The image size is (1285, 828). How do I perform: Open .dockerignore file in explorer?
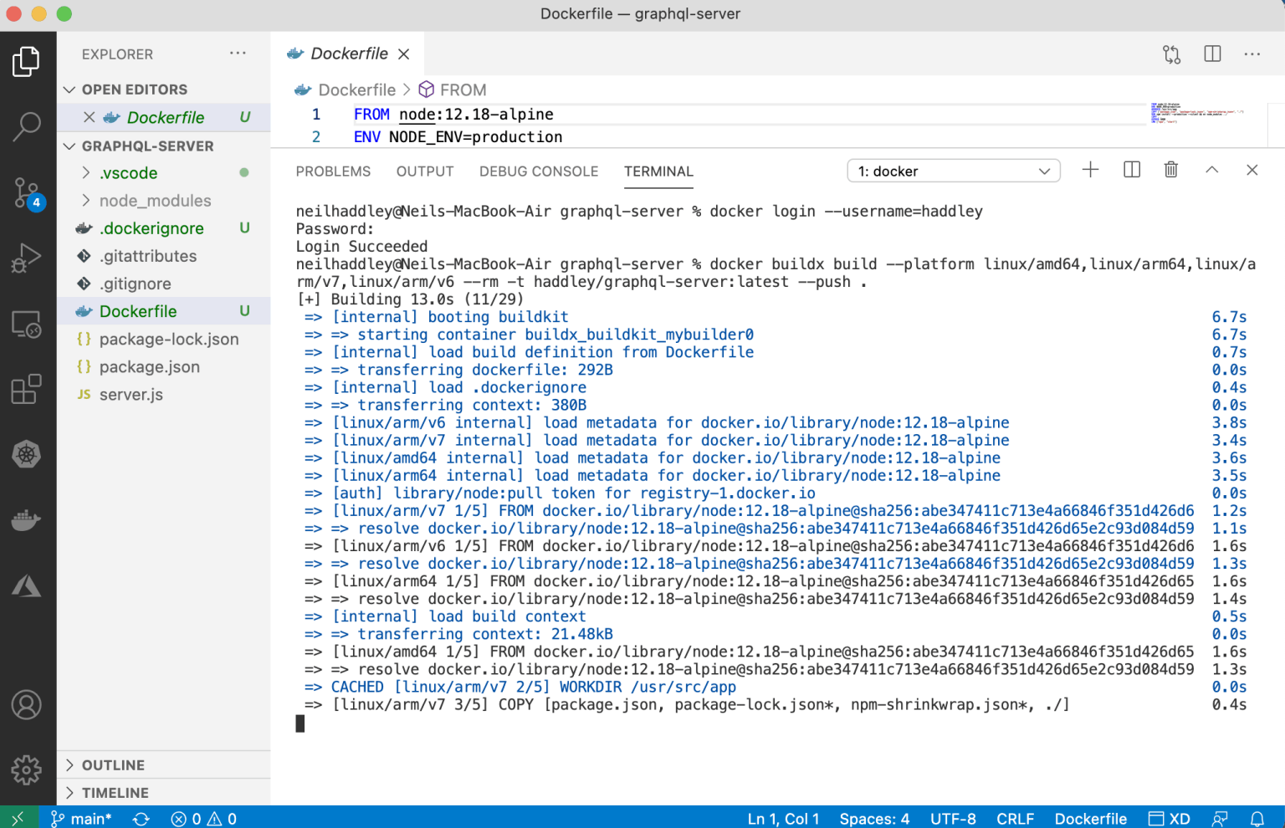151,228
